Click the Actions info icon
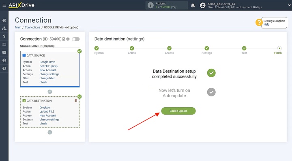This screenshot has height=161, width=292. coord(150,5)
